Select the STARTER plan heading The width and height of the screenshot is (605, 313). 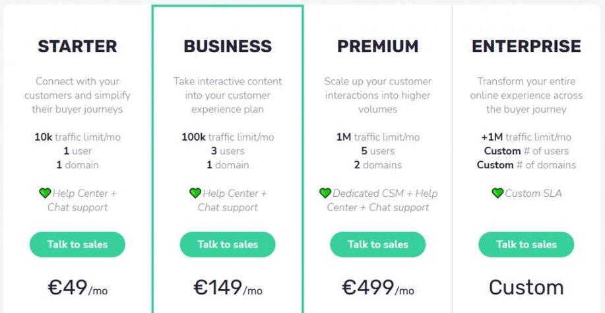pos(77,46)
